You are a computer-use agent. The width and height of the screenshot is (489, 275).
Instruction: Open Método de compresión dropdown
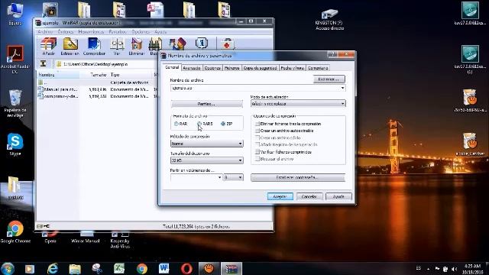tap(207, 144)
